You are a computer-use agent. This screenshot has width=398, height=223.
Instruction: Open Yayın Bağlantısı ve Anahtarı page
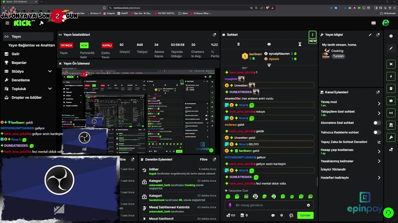31,45
